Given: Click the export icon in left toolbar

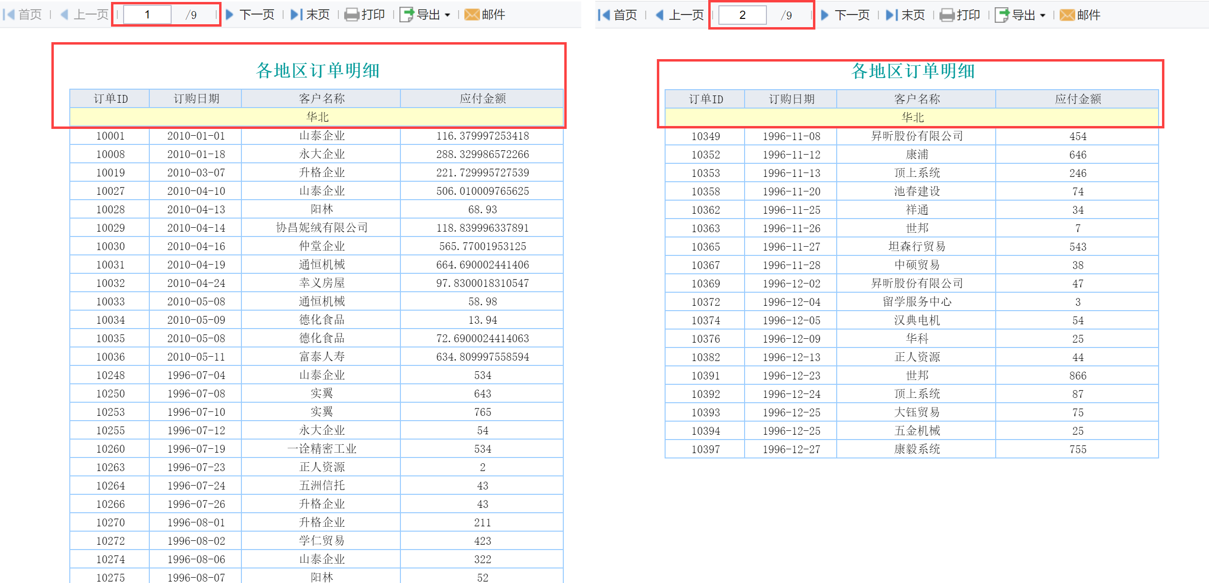Looking at the screenshot, I should pos(407,15).
